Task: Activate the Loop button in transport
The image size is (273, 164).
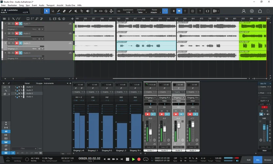Action: click(x=146, y=159)
